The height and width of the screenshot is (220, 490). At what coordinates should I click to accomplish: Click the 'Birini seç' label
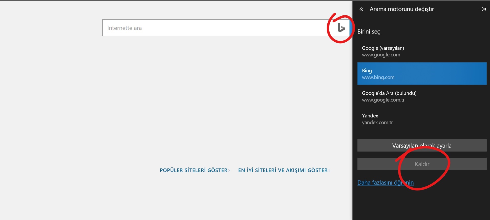[368, 32]
